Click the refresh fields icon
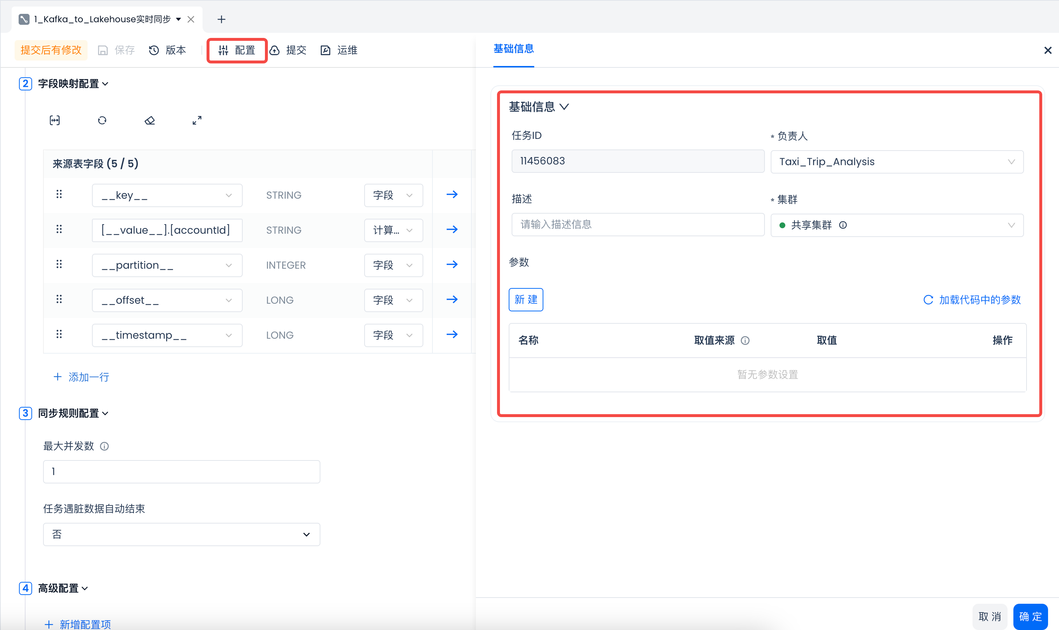The image size is (1059, 630). click(102, 121)
